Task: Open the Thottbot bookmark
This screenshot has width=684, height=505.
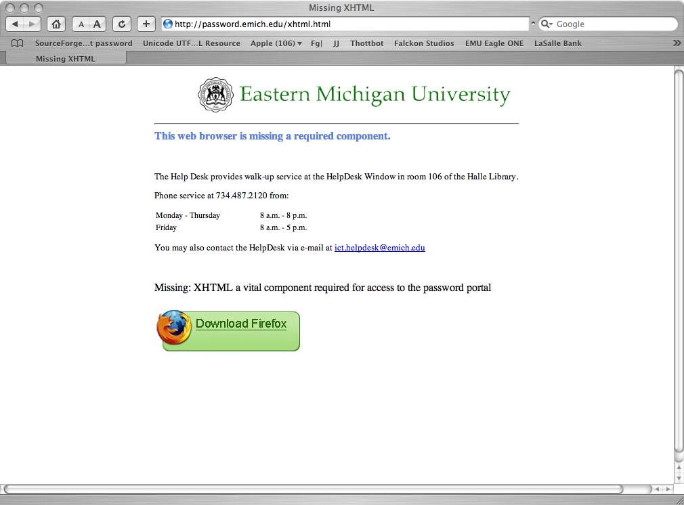Action: click(x=366, y=43)
